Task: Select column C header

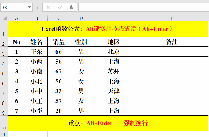Action: pyautogui.click(x=59, y=18)
